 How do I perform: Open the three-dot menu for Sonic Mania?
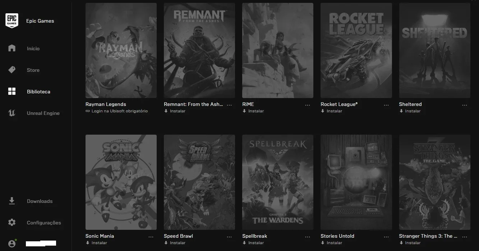(151, 237)
